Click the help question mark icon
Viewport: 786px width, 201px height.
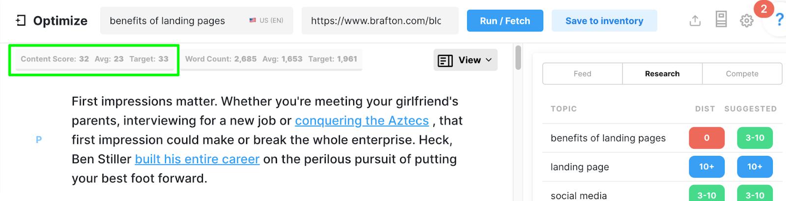779,20
